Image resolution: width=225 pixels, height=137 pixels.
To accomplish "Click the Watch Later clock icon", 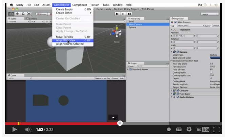I will 169,130.
